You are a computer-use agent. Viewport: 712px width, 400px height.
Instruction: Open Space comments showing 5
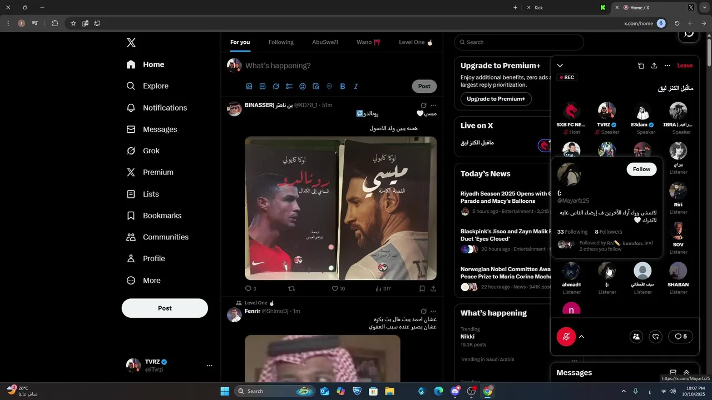tap(681, 337)
